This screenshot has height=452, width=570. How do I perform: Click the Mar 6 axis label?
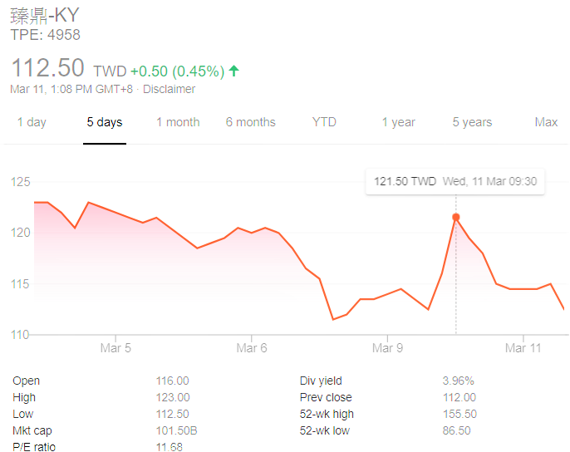(x=252, y=348)
